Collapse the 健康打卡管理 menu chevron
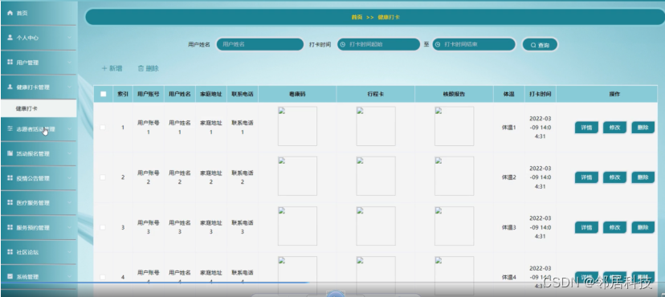 (69, 87)
